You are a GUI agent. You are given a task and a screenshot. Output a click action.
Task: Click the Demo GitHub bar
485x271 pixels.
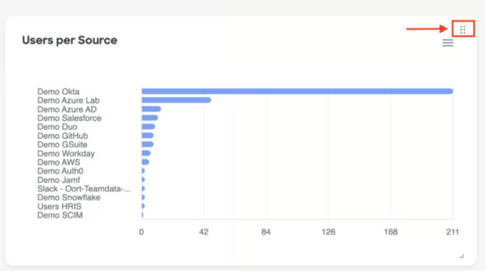[x=147, y=136]
